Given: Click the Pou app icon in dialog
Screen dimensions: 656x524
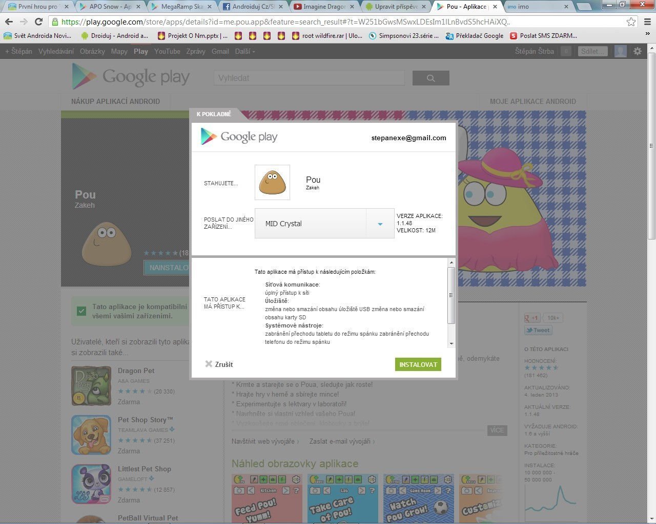Looking at the screenshot, I should tap(272, 183).
